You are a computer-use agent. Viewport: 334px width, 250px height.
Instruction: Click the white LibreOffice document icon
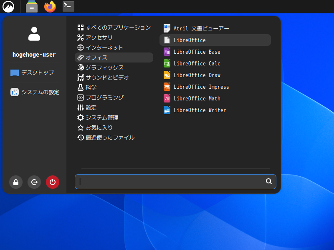[x=167, y=40]
